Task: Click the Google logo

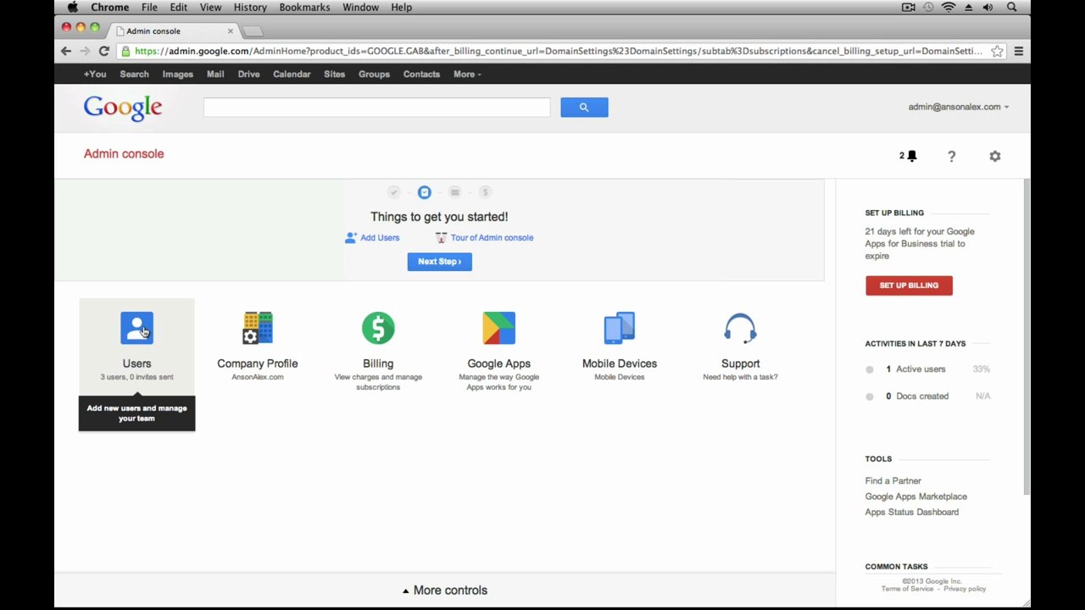Action: 123,108
